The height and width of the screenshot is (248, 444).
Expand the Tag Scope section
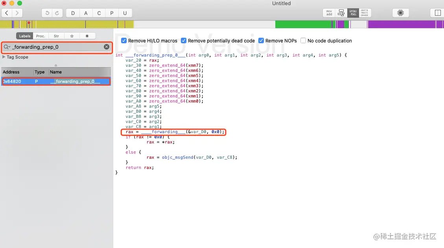click(x=4, y=57)
